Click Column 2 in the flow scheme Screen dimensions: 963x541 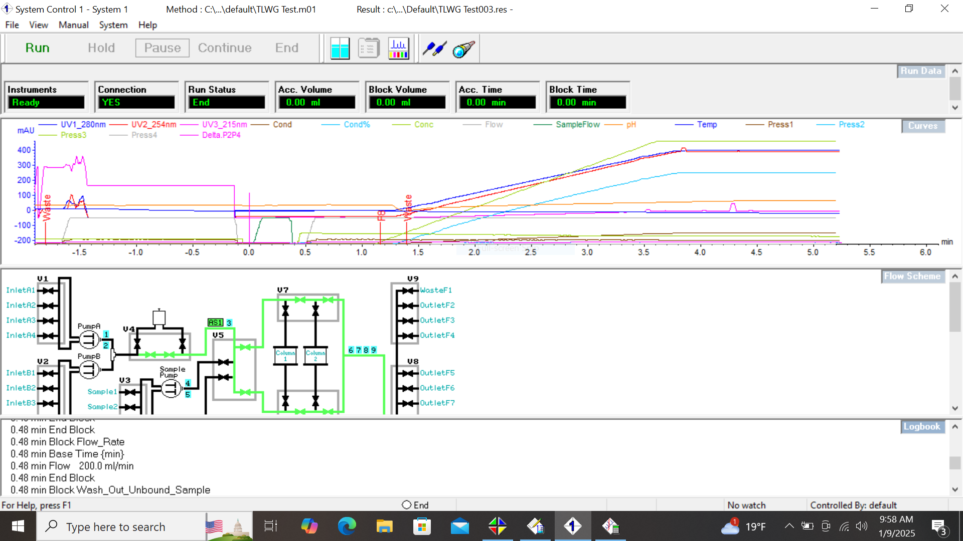tap(315, 355)
